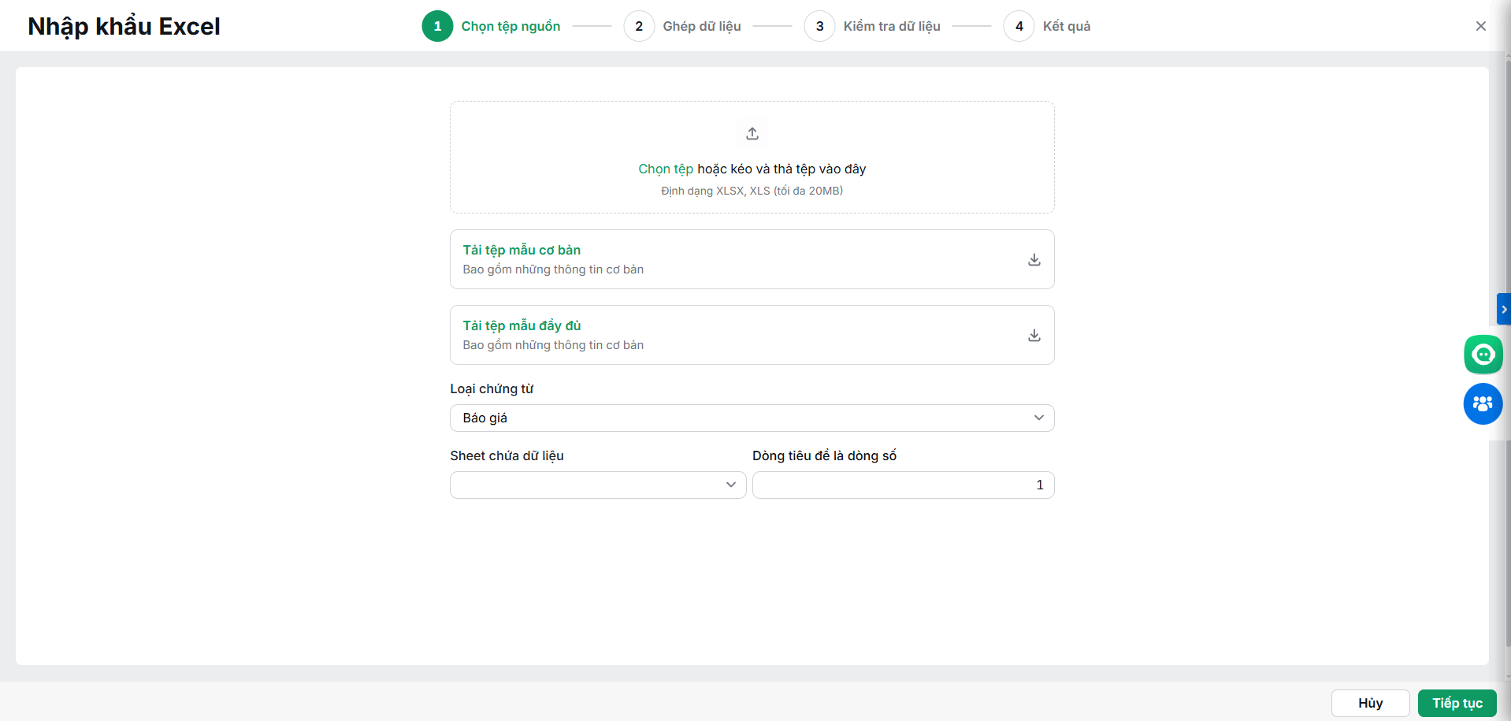This screenshot has height=721, width=1511.
Task: Open 'Tải tệp mẫu đầy đủ' template card
Action: 752,335
